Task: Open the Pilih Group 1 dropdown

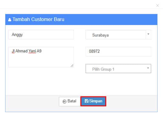Action: tap(118, 69)
